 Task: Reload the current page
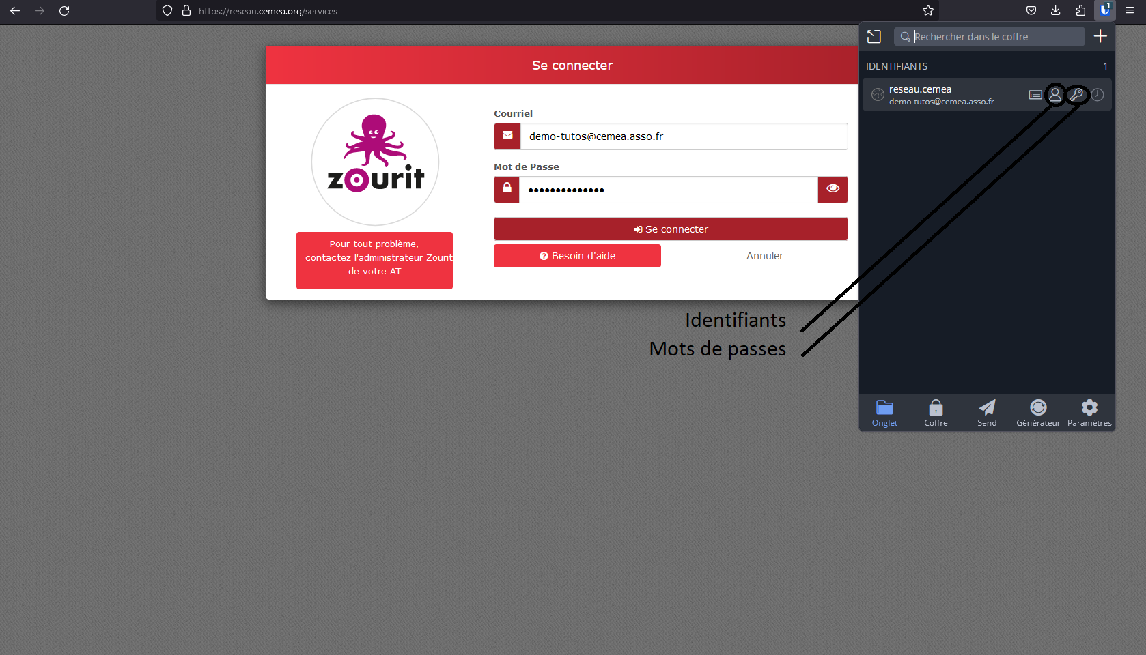tap(64, 11)
